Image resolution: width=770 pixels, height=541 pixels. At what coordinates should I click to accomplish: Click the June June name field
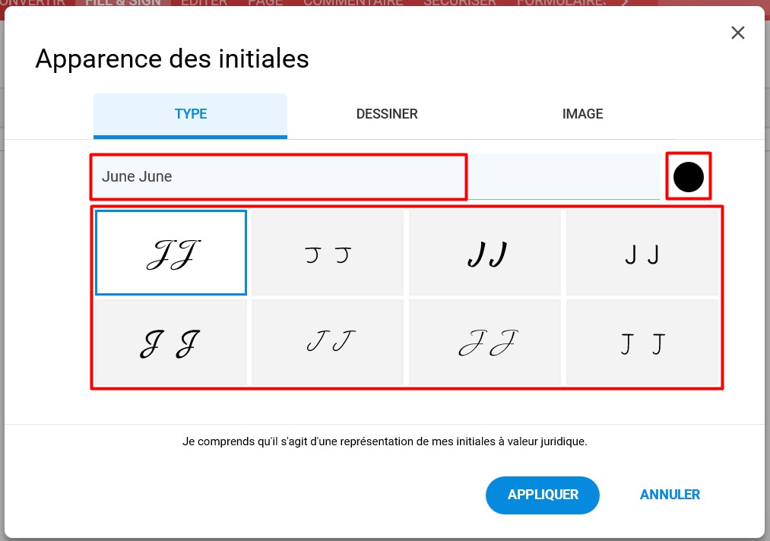[x=375, y=177]
